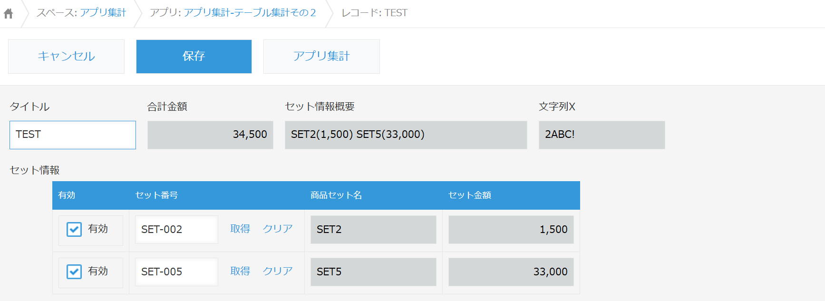Open the アプリ集計 space breadcrumb link
This screenshot has height=301, width=825.
pyautogui.click(x=103, y=13)
